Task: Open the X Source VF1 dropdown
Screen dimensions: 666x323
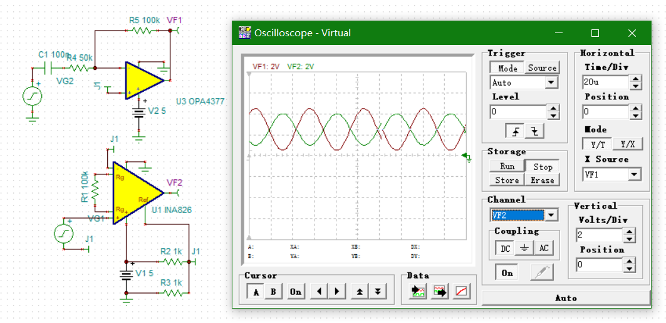Action: 635,174
